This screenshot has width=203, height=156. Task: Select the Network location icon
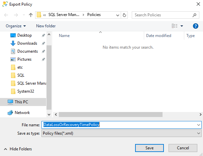click(x=10, y=113)
